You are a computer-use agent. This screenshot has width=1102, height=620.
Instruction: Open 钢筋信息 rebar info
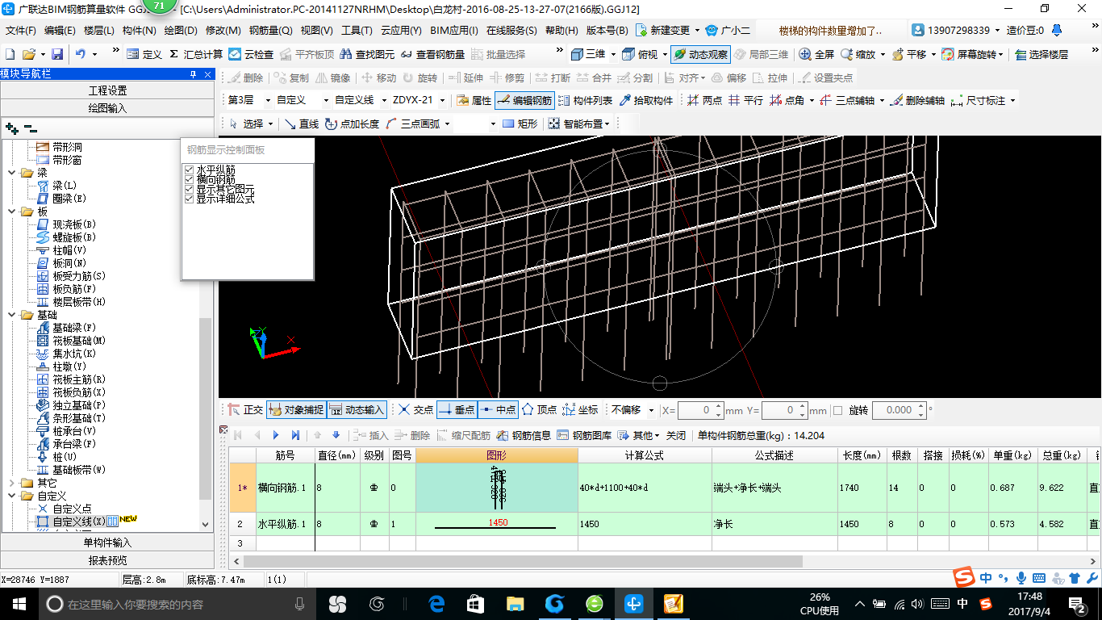tap(524, 435)
